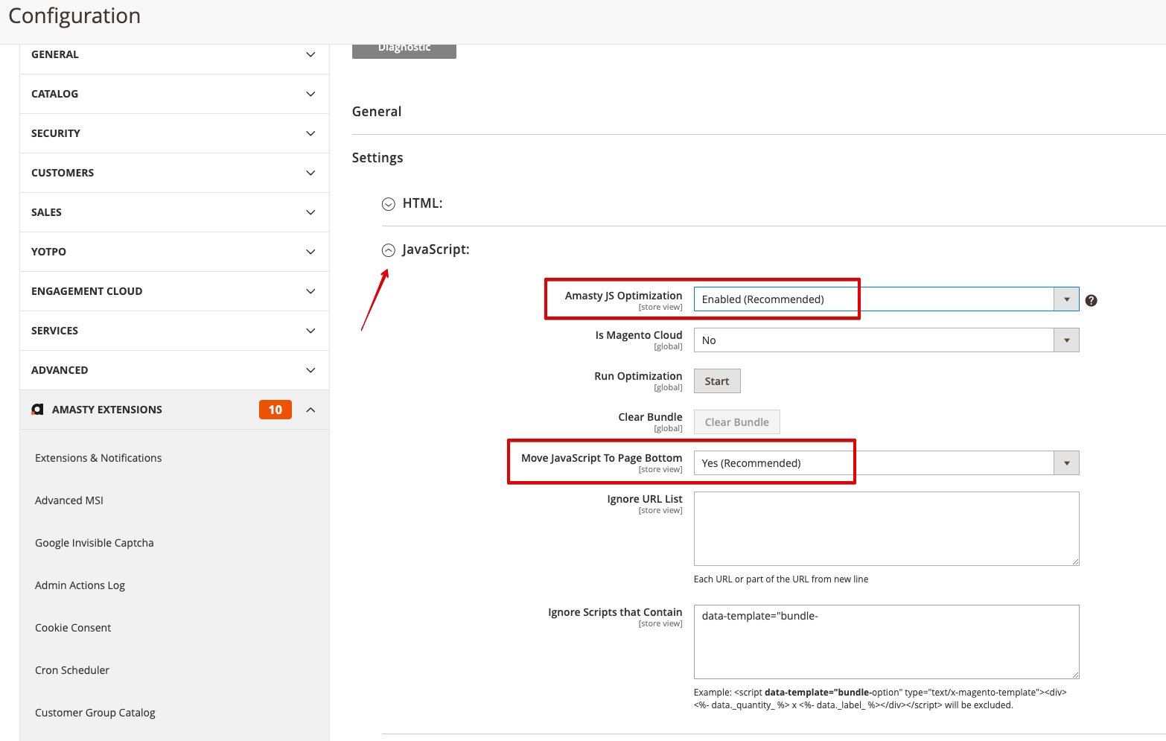Viewport: 1166px width, 741px height.
Task: Click the Start button for Run Optimization
Action: tap(716, 381)
